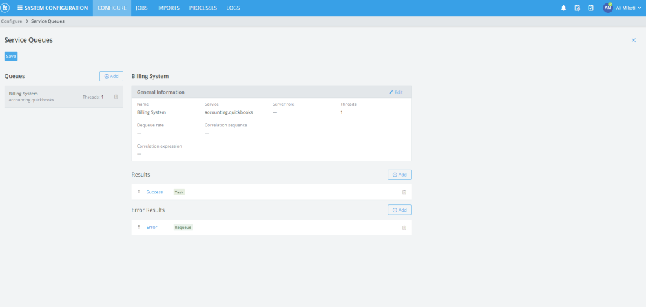Click the Results section heading

click(140, 175)
